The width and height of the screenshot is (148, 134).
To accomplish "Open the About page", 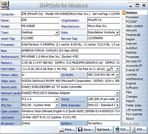I will (135, 119).
